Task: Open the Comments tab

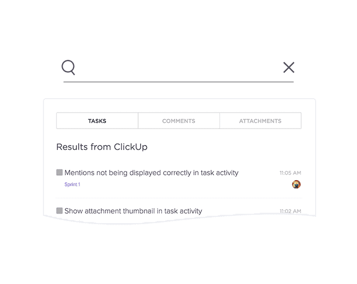Action: click(x=178, y=121)
